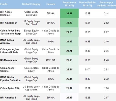The width and height of the screenshot is (116, 101).
Task: Click the 13.92 standard deviation value
Action: [x=87, y=88]
